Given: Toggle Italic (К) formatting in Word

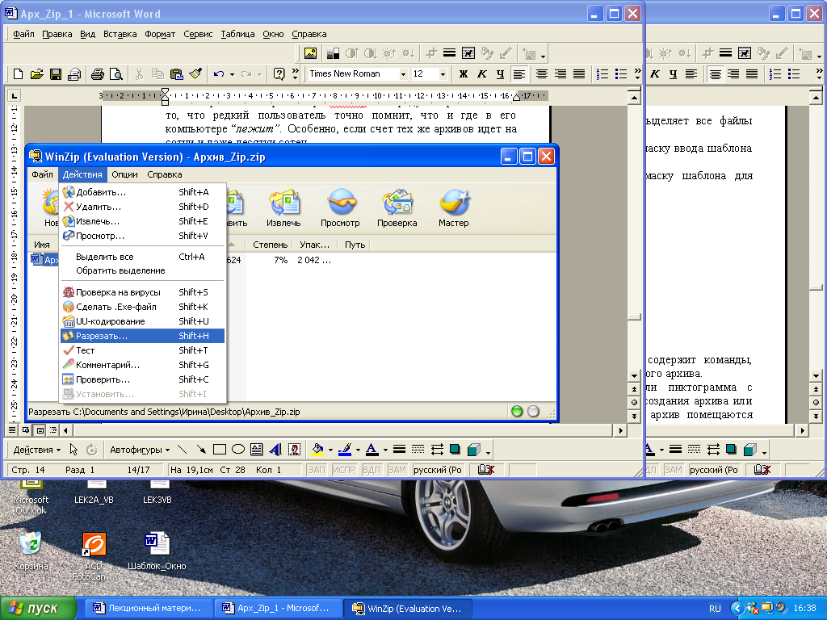Looking at the screenshot, I should pyautogui.click(x=481, y=73).
